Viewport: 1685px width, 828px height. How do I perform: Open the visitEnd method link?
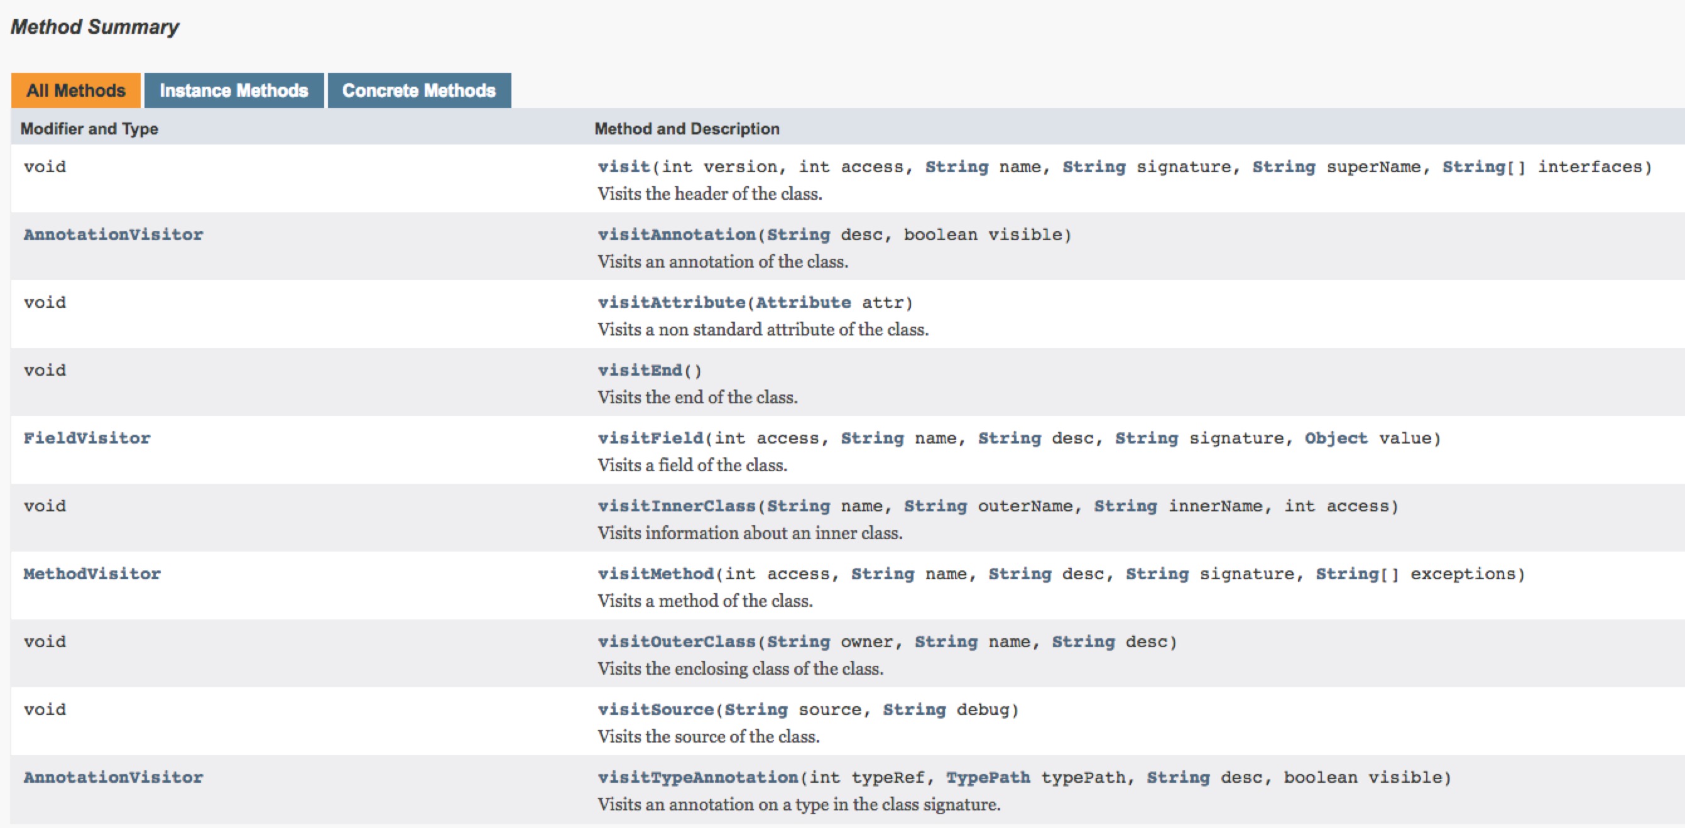pos(640,371)
